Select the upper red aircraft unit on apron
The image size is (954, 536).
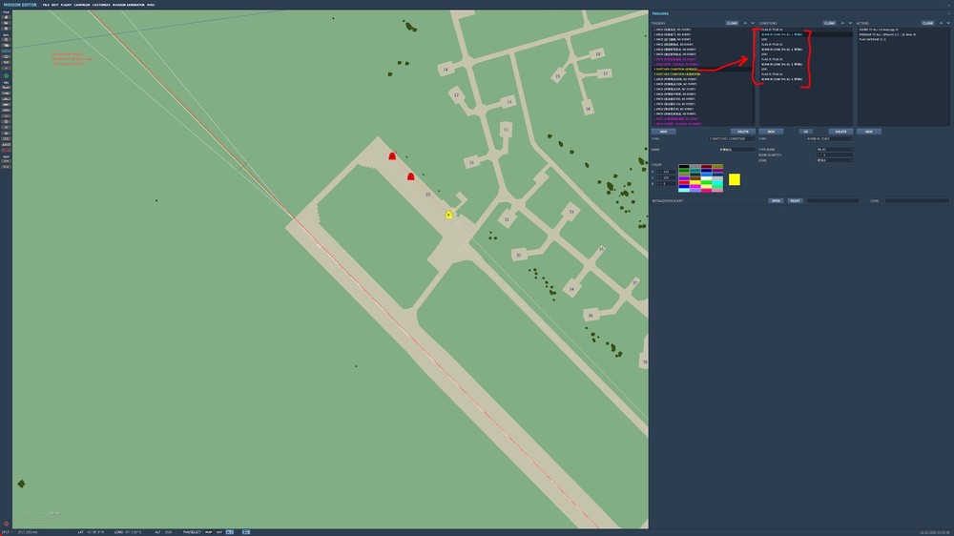[x=392, y=156]
